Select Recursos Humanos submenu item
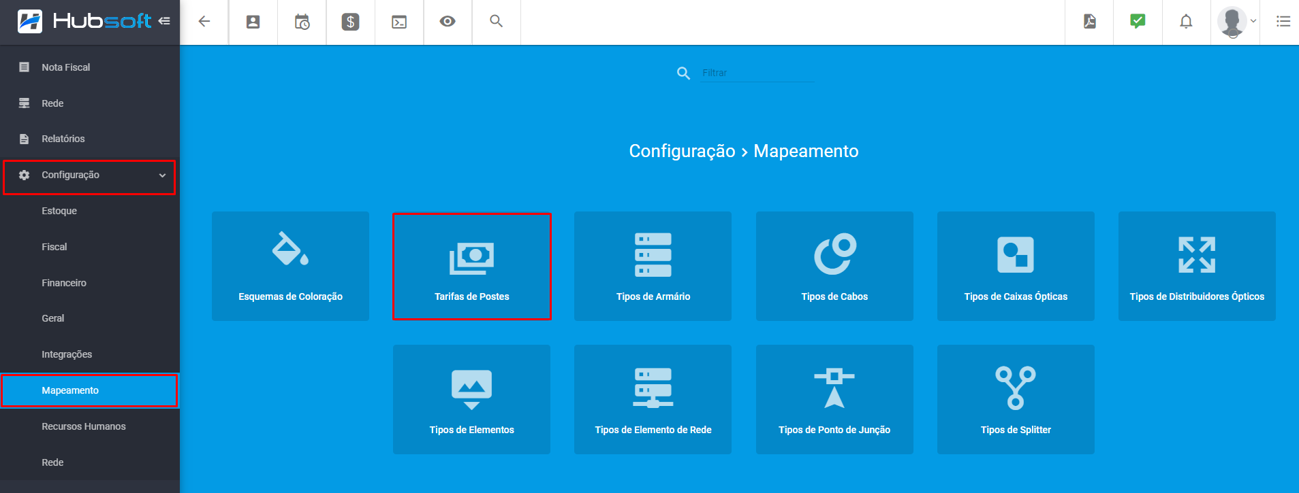Image resolution: width=1299 pixels, height=493 pixels. pyautogui.click(x=90, y=426)
